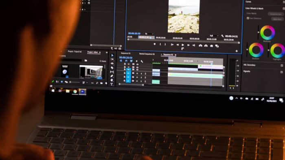Toggle Linked Selection in timeline
Image resolution: width=285 pixels, height=160 pixels.
click(131, 61)
